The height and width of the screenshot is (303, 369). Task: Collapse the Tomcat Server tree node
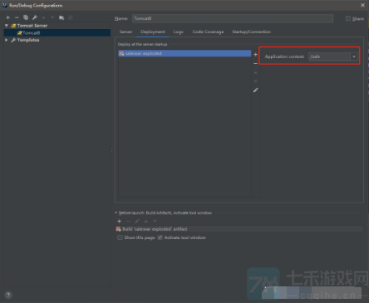coord(7,26)
